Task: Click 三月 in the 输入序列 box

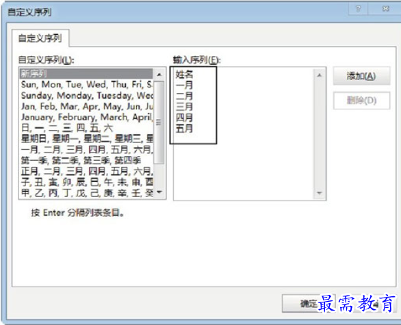Action: (x=184, y=107)
